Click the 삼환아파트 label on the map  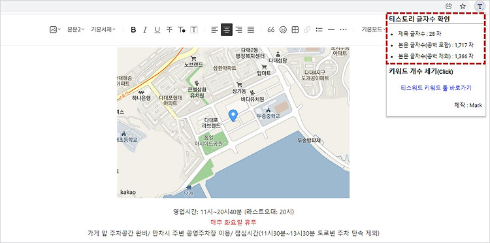pos(224,68)
